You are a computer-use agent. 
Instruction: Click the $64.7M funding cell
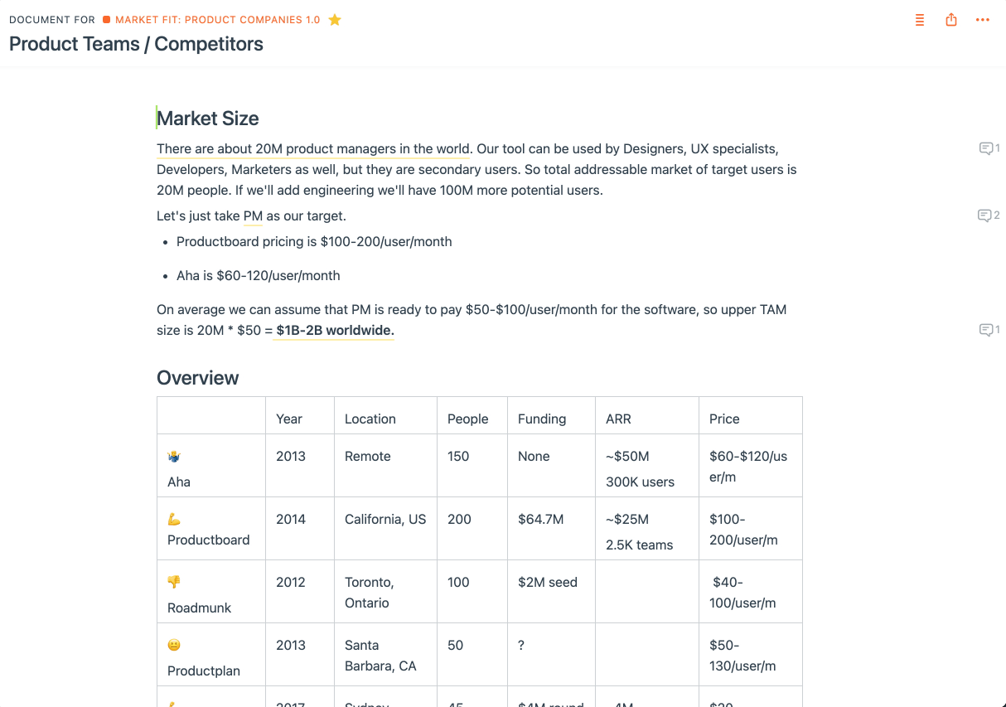540,519
